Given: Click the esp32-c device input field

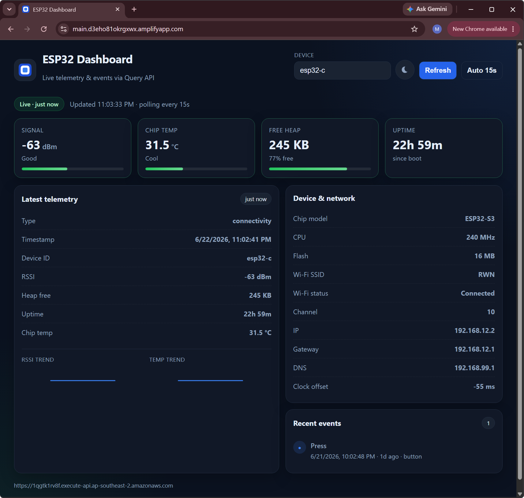Looking at the screenshot, I should (342, 70).
